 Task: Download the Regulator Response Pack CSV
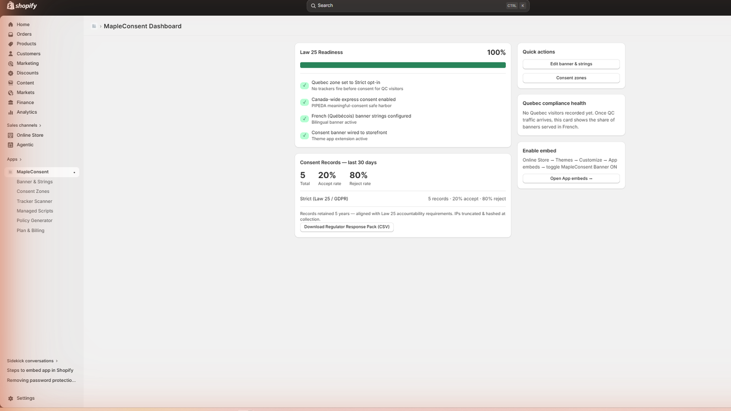click(x=347, y=227)
